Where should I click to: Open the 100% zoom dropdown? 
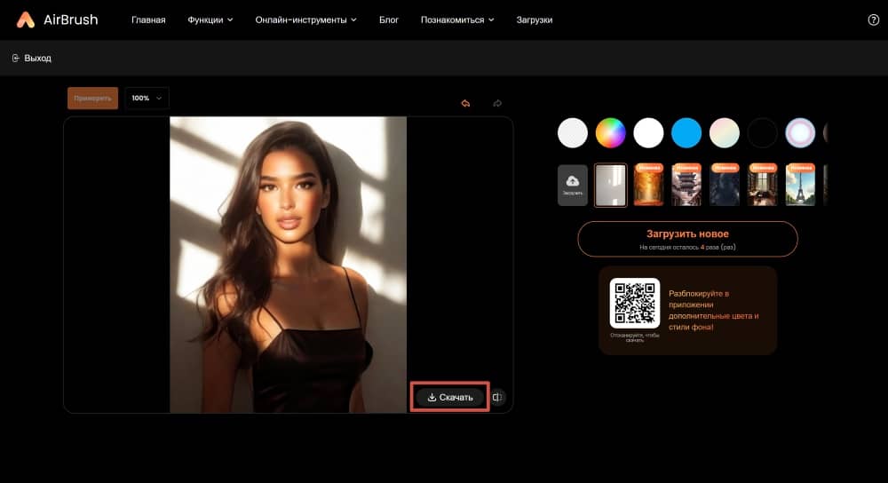[x=147, y=98]
